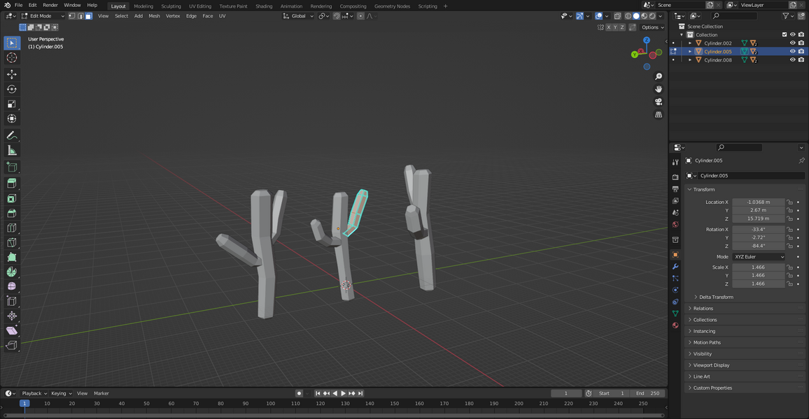This screenshot has height=419, width=809.
Task: Open the Edit Mode dropdown
Action: (43, 16)
